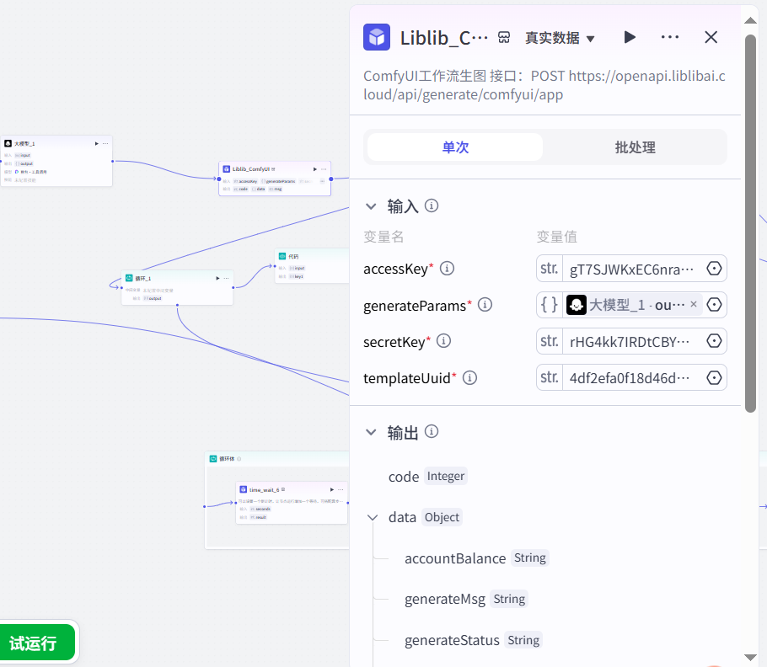
Task: Switch to the 批处理 batch tab
Action: [x=635, y=147]
